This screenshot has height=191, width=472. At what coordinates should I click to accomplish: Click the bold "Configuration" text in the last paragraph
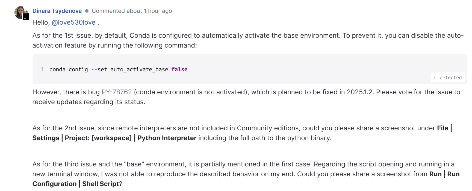tap(54, 184)
